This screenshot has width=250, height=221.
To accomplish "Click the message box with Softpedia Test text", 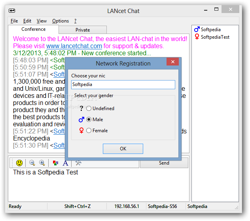I will tap(98, 185).
